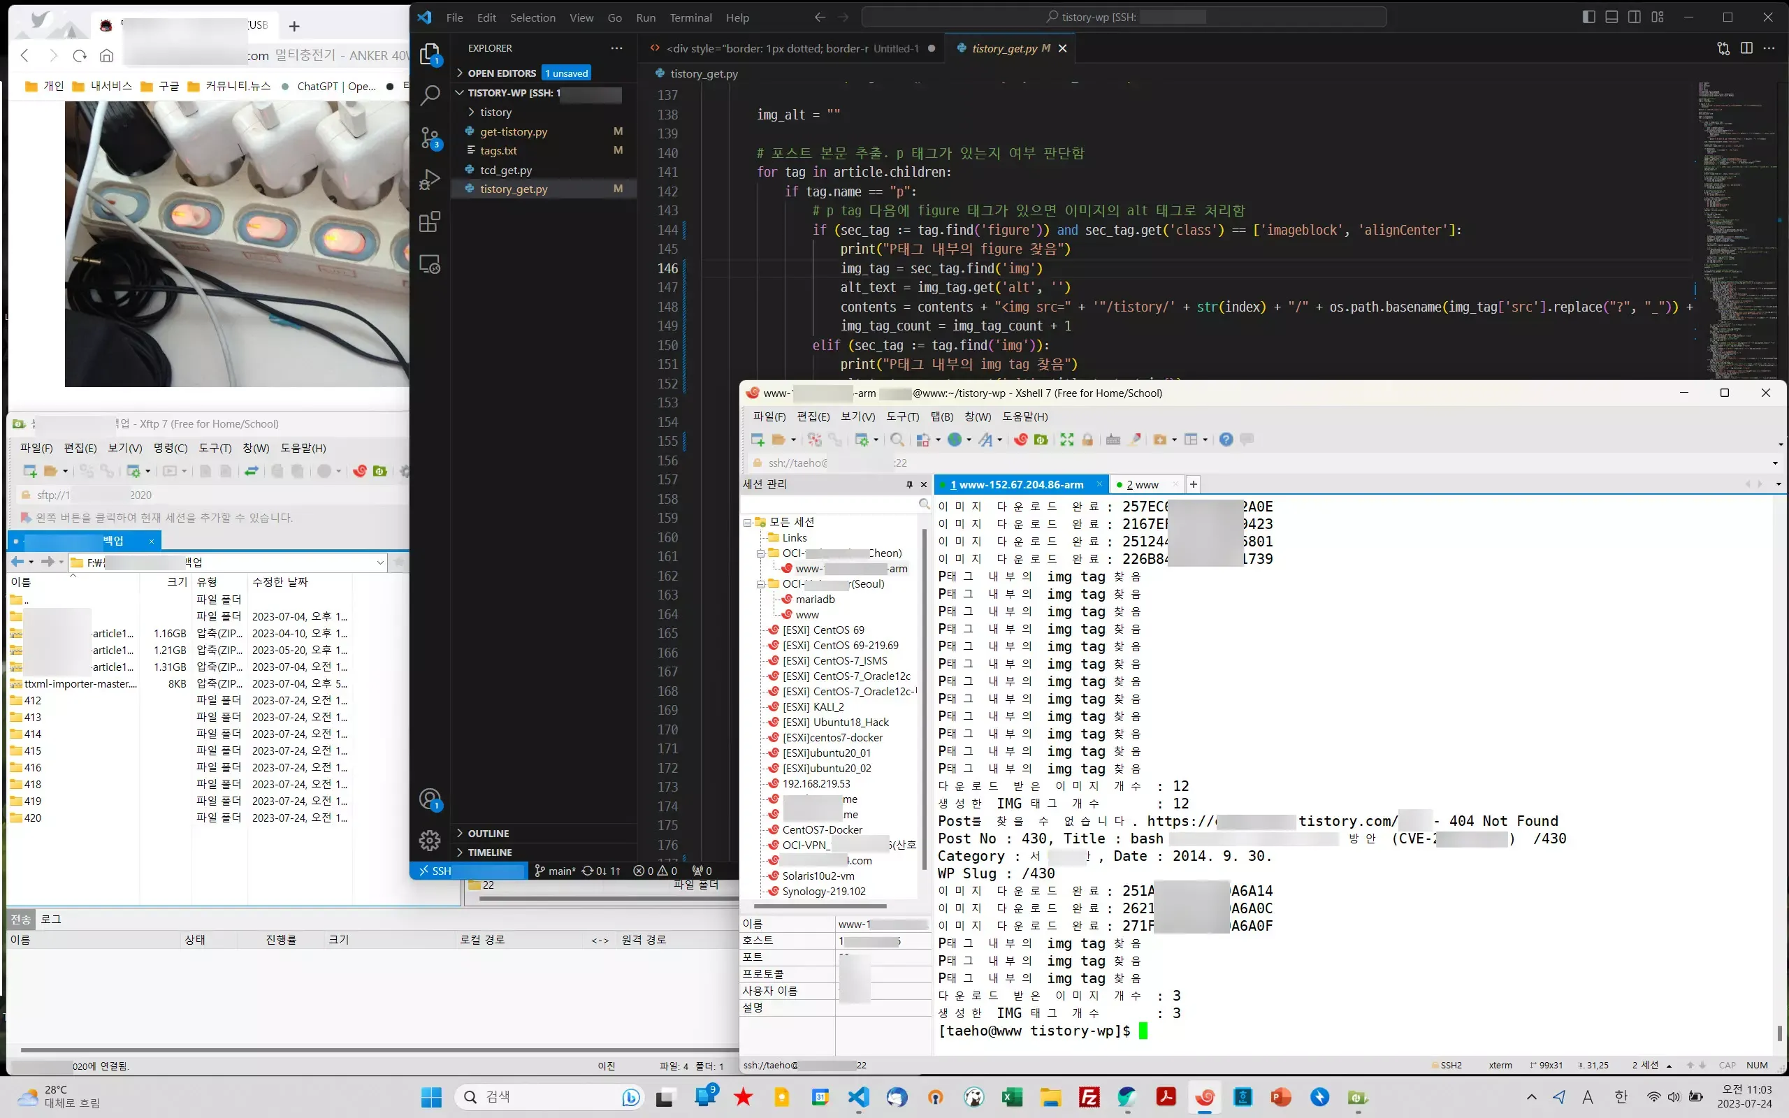Expand the OUTLINE section
Image resolution: width=1789 pixels, height=1118 pixels.
pyautogui.click(x=488, y=834)
